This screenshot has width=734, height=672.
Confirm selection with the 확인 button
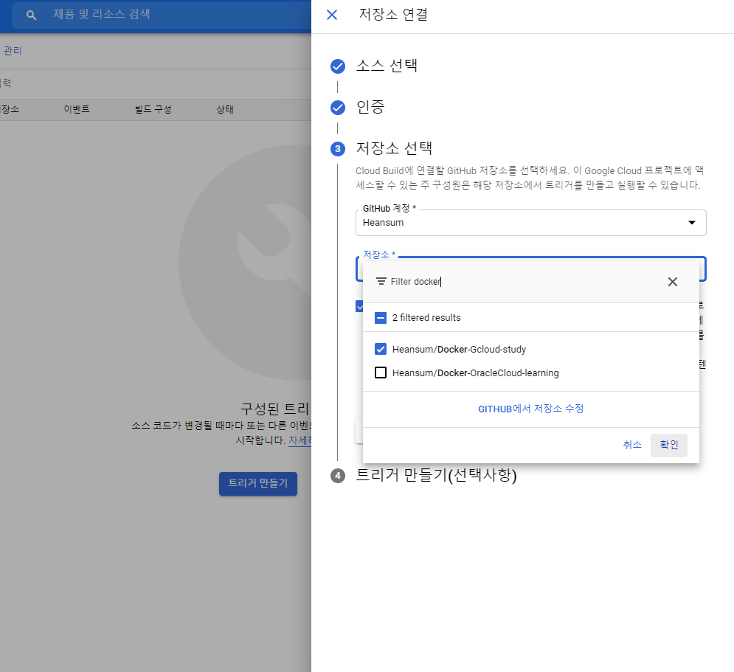point(669,445)
